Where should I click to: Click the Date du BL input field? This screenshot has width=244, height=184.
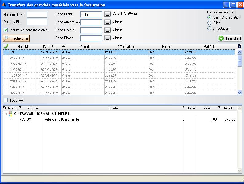37,22
